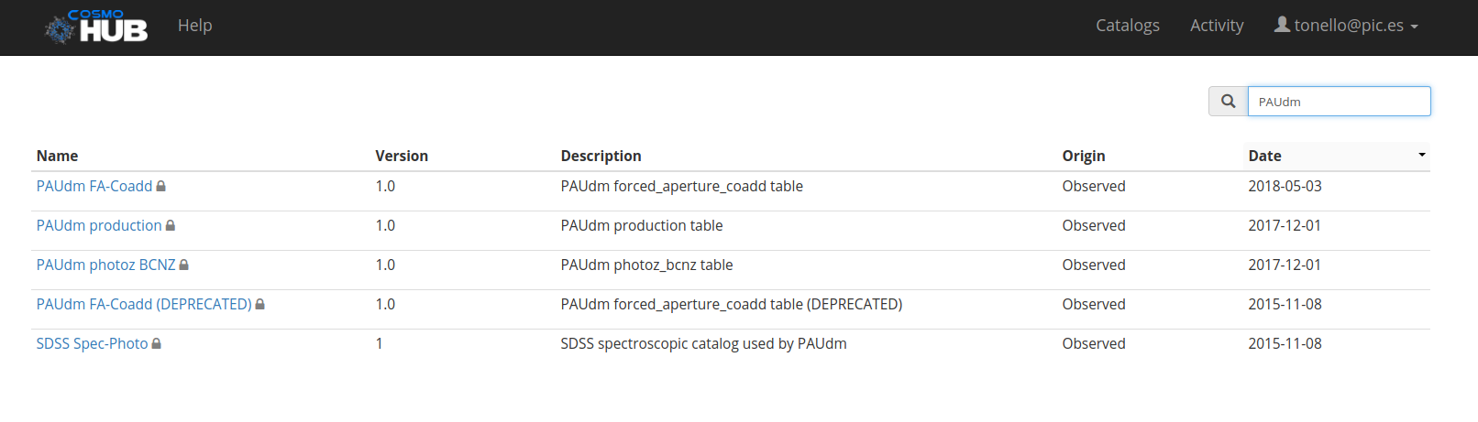Sort by the Origin column header
Image resolution: width=1478 pixels, height=422 pixels.
click(x=1083, y=156)
